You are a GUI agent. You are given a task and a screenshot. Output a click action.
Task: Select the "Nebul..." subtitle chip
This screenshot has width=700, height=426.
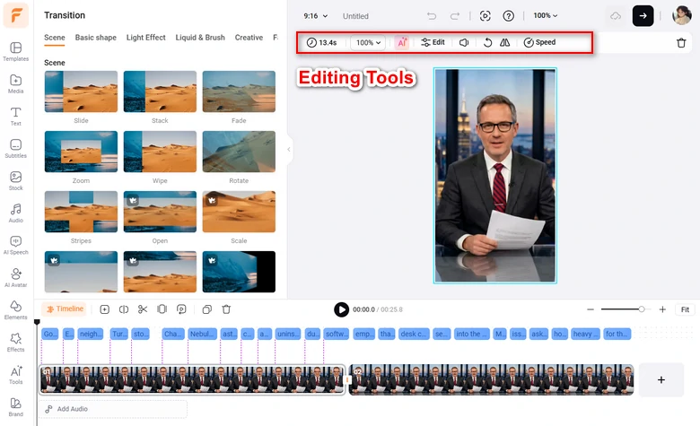(202, 334)
